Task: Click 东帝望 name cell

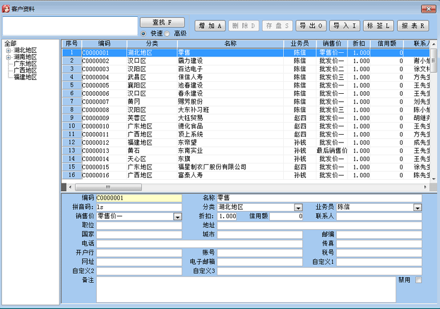Action: click(x=230, y=142)
